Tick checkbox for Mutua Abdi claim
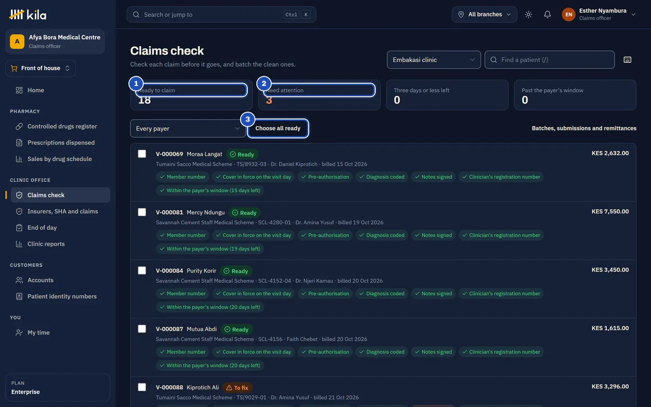This screenshot has height=407, width=651. [x=142, y=329]
